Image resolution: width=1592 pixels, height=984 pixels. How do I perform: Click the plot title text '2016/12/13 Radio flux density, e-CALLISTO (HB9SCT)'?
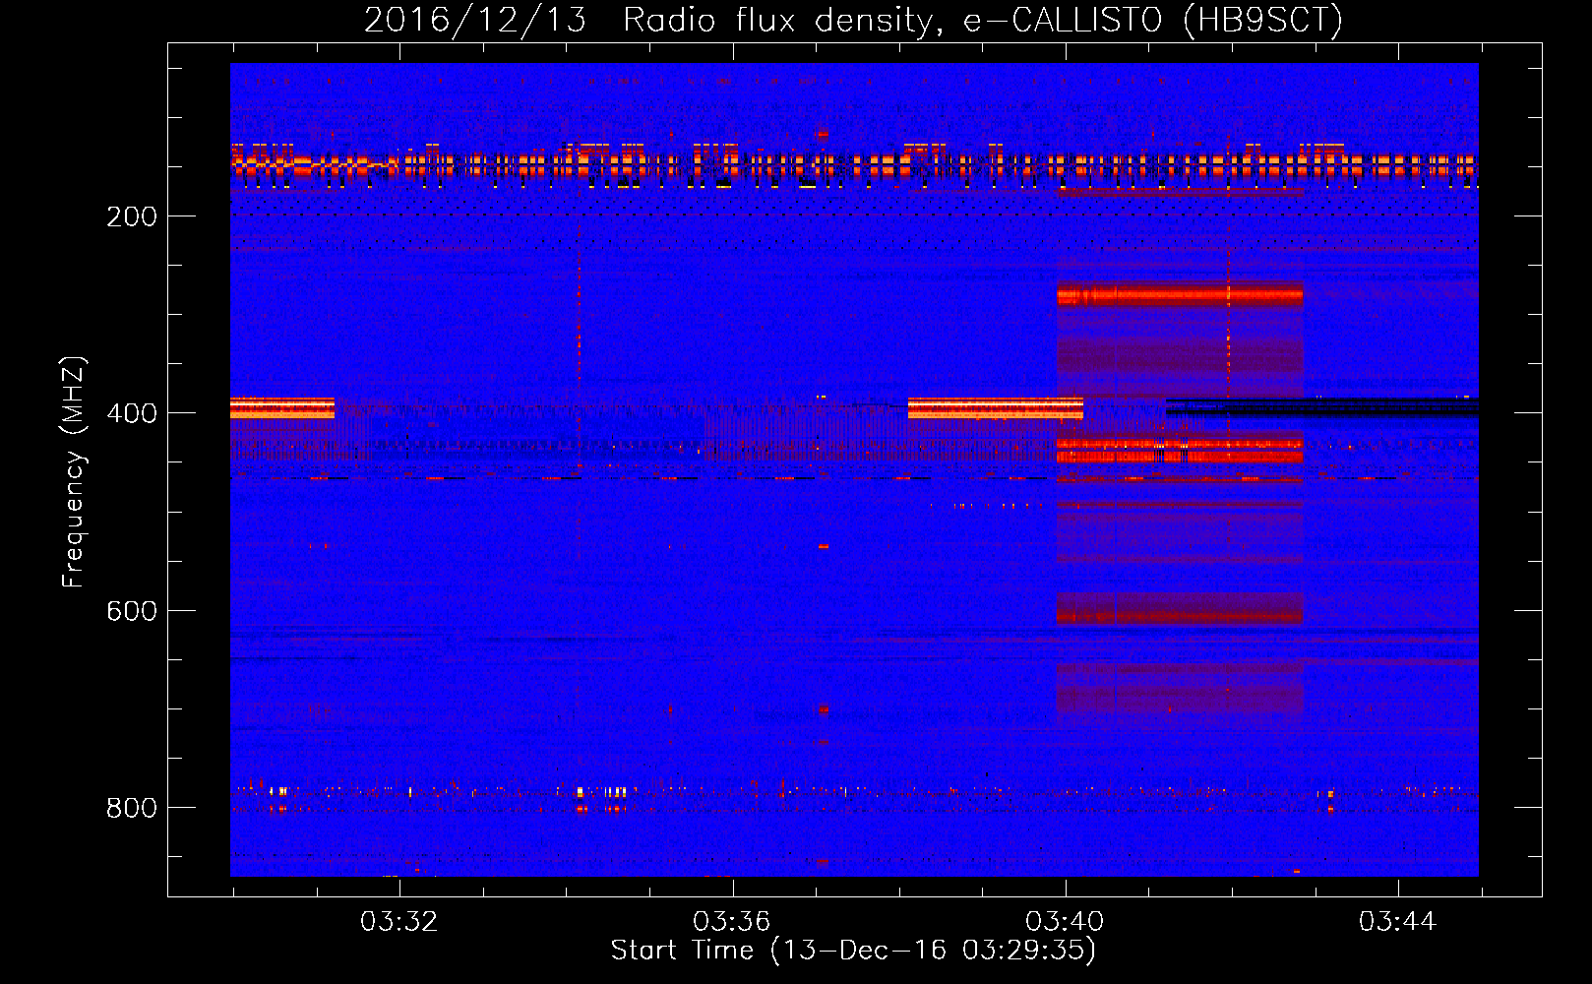(853, 21)
